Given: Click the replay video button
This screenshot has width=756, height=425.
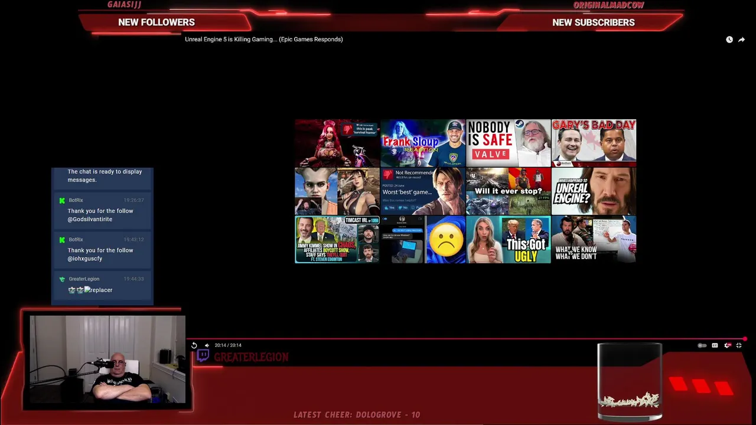Looking at the screenshot, I should (x=194, y=345).
